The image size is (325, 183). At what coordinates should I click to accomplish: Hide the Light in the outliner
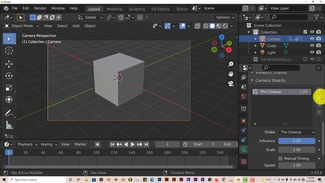[x=312, y=52]
